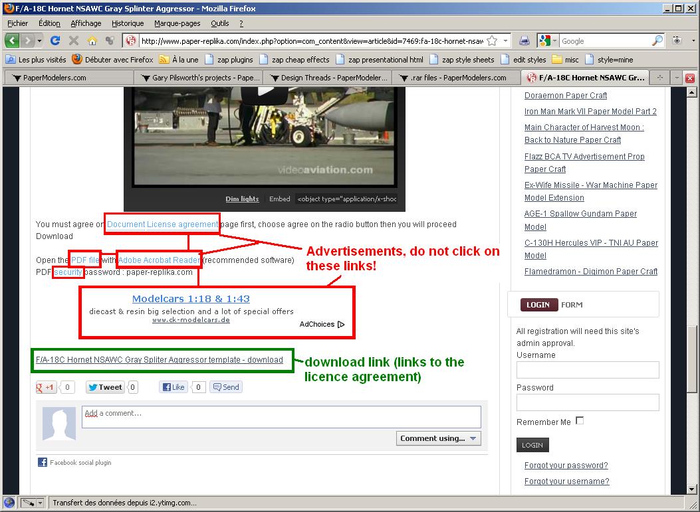Click in the Username input field
Viewport: 700px width, 512px height.
[587, 370]
